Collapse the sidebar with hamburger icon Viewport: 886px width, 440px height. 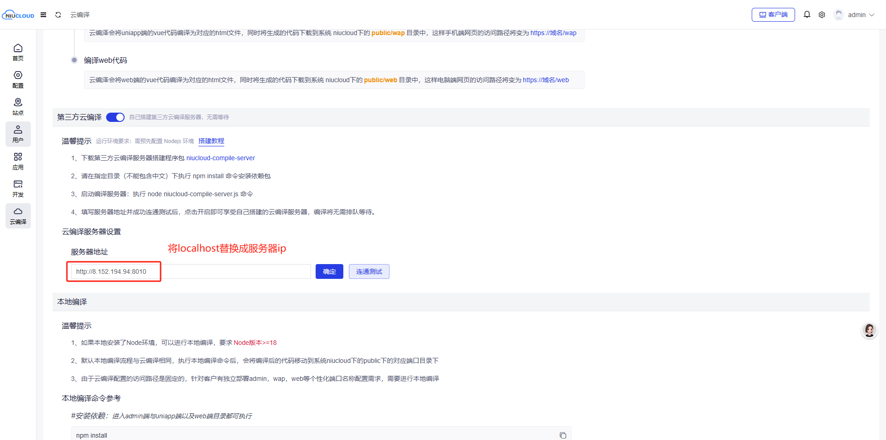pyautogui.click(x=43, y=15)
